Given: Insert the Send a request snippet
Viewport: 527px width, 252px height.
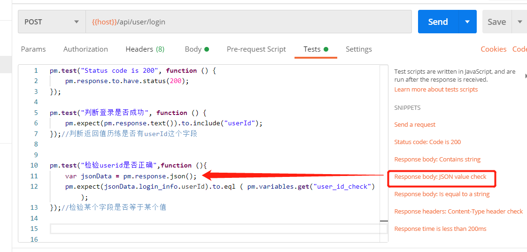Looking at the screenshot, I should pos(415,125).
